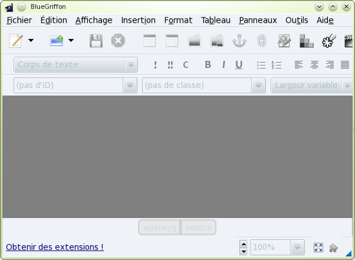Click the open file folder icon
Viewport: 355px width, 260px height.
(56, 41)
